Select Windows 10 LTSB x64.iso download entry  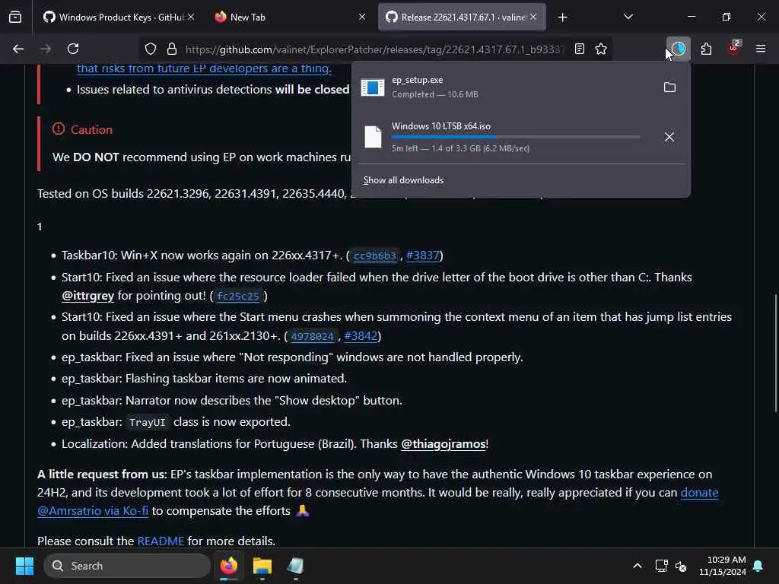click(504, 137)
